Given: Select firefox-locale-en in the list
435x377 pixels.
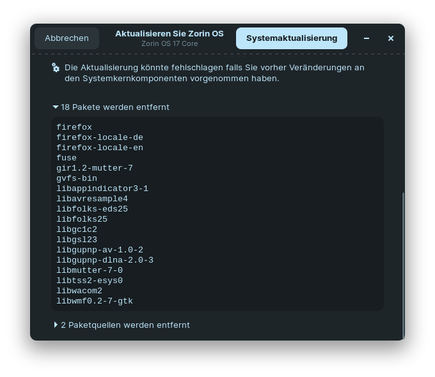Looking at the screenshot, I should (100, 148).
